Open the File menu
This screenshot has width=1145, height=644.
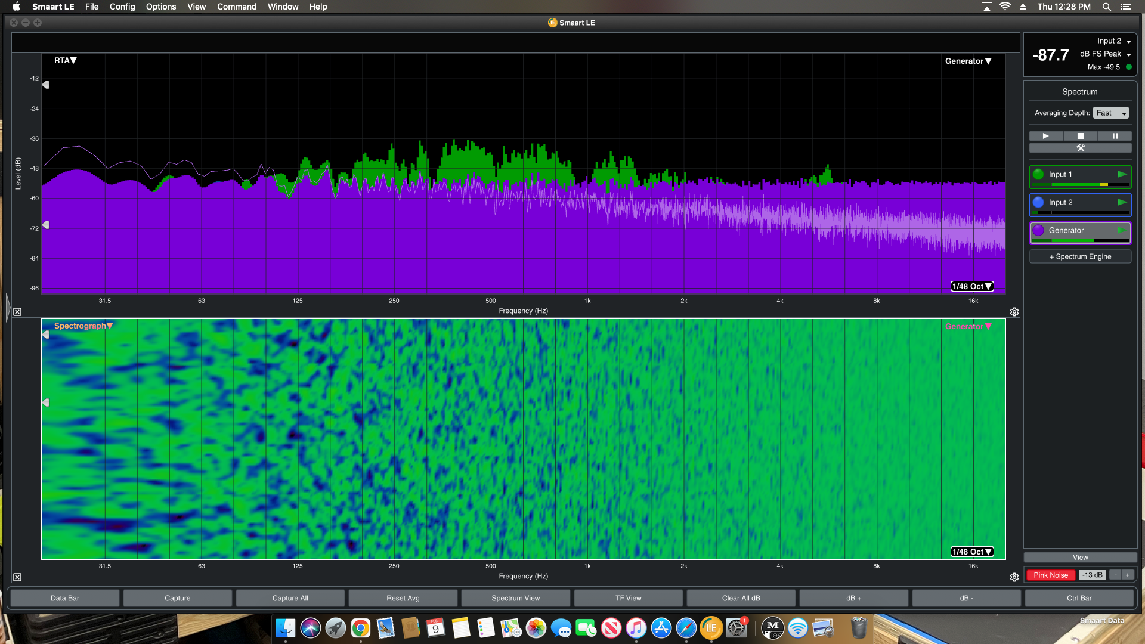point(92,7)
